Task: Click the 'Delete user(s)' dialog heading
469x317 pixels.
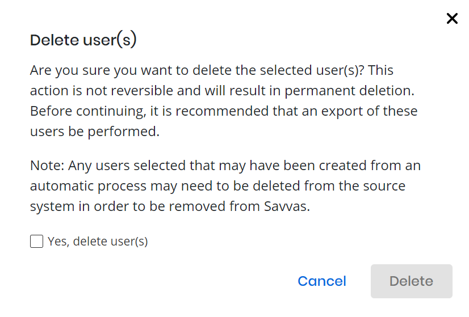Action: pyautogui.click(x=83, y=40)
